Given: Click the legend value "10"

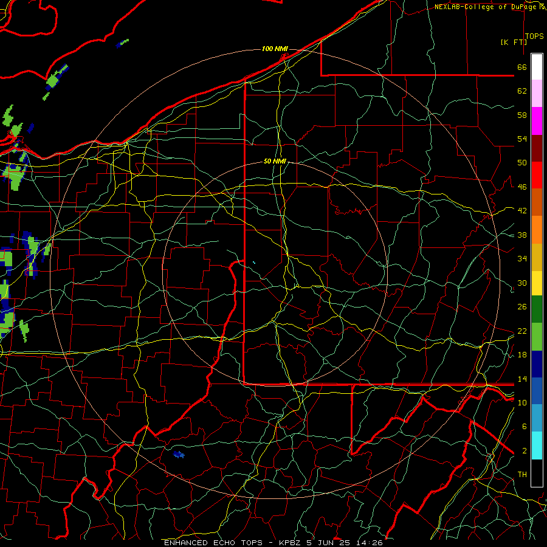Looking at the screenshot, I should click(522, 402).
